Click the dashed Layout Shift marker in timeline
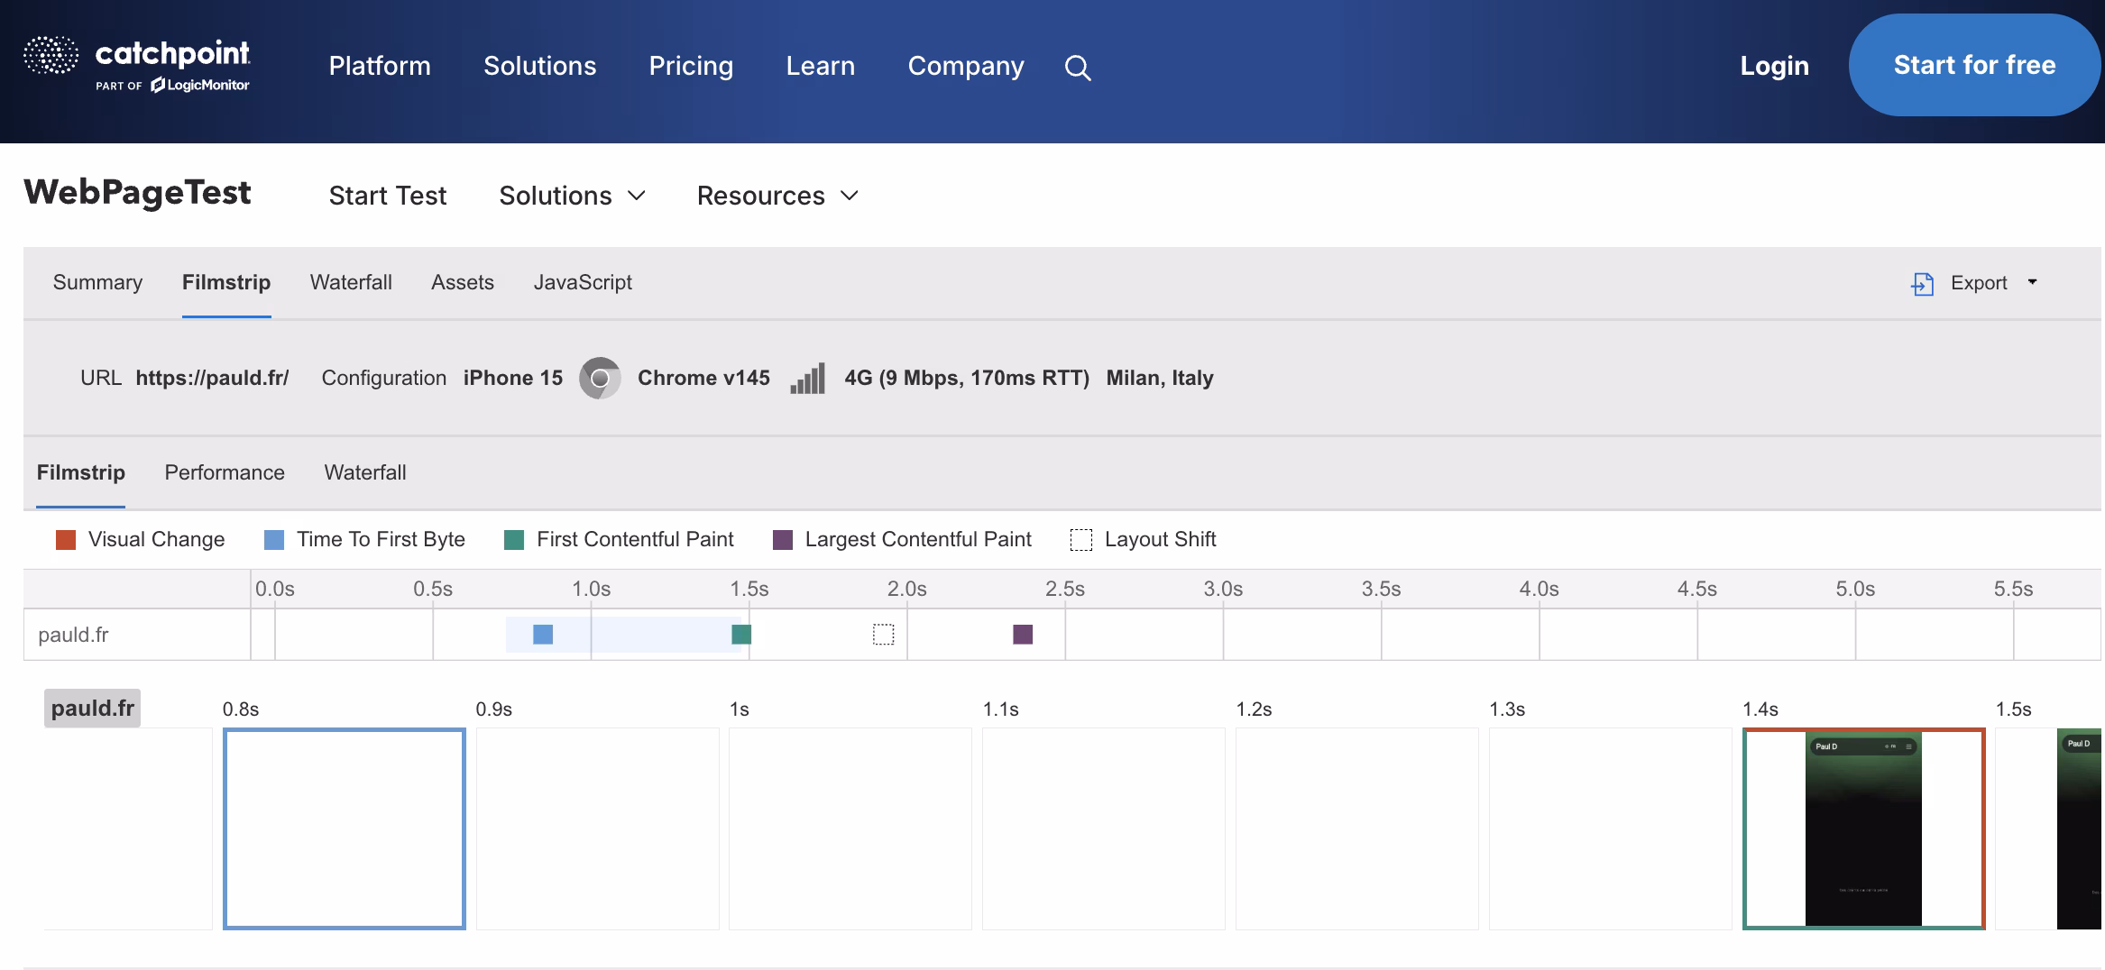Image resolution: width=2105 pixels, height=970 pixels. point(884,635)
